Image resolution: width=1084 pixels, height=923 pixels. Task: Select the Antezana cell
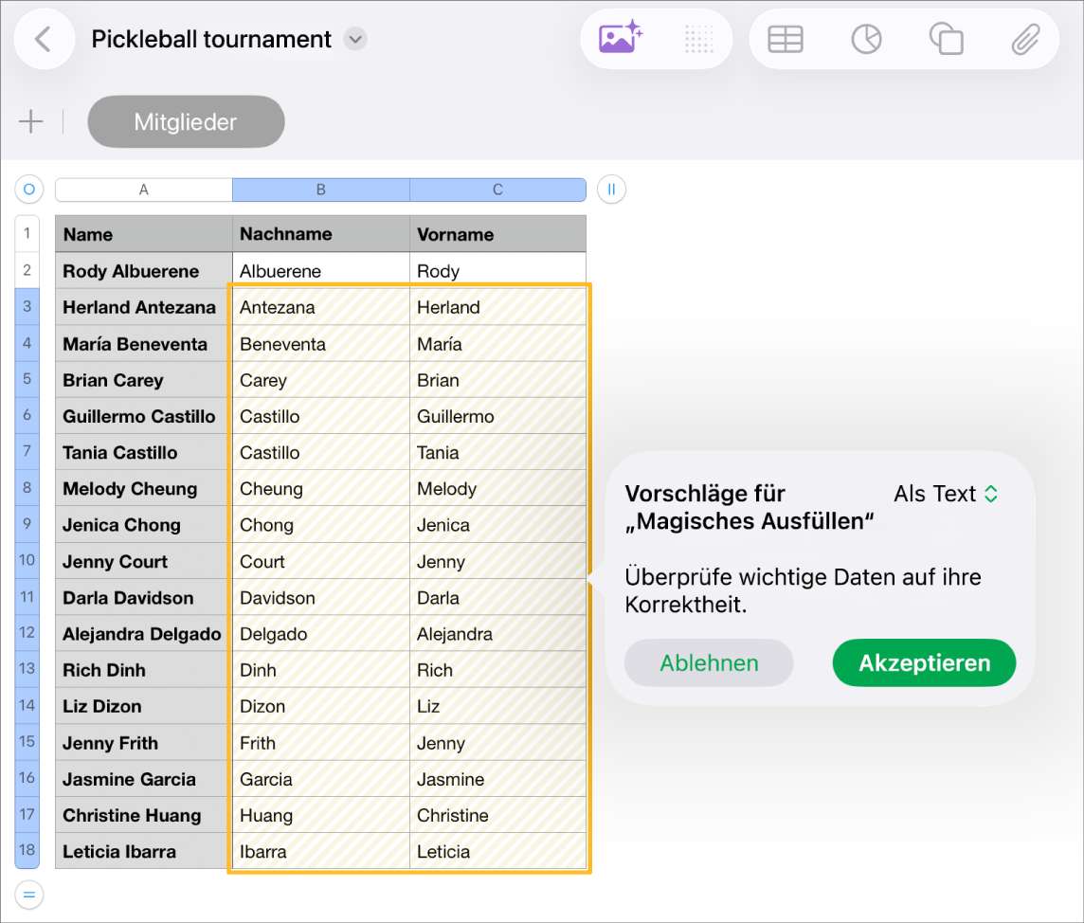(321, 307)
